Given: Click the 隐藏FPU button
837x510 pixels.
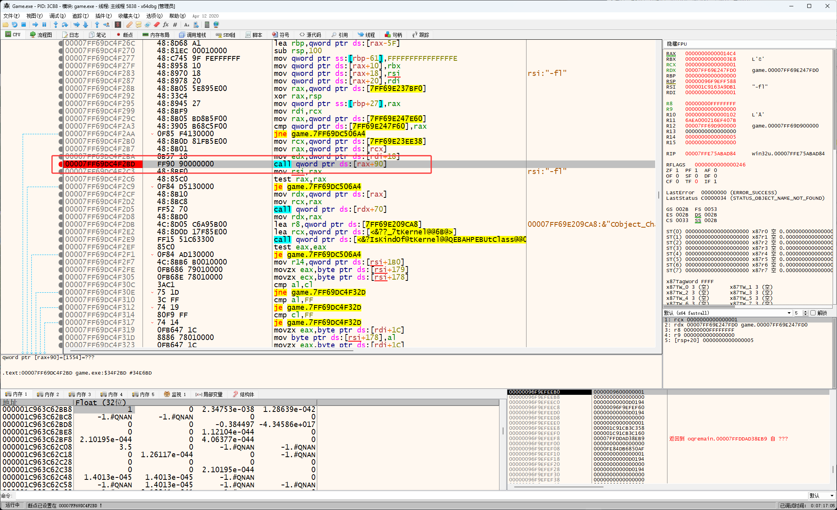Looking at the screenshot, I should (x=677, y=44).
